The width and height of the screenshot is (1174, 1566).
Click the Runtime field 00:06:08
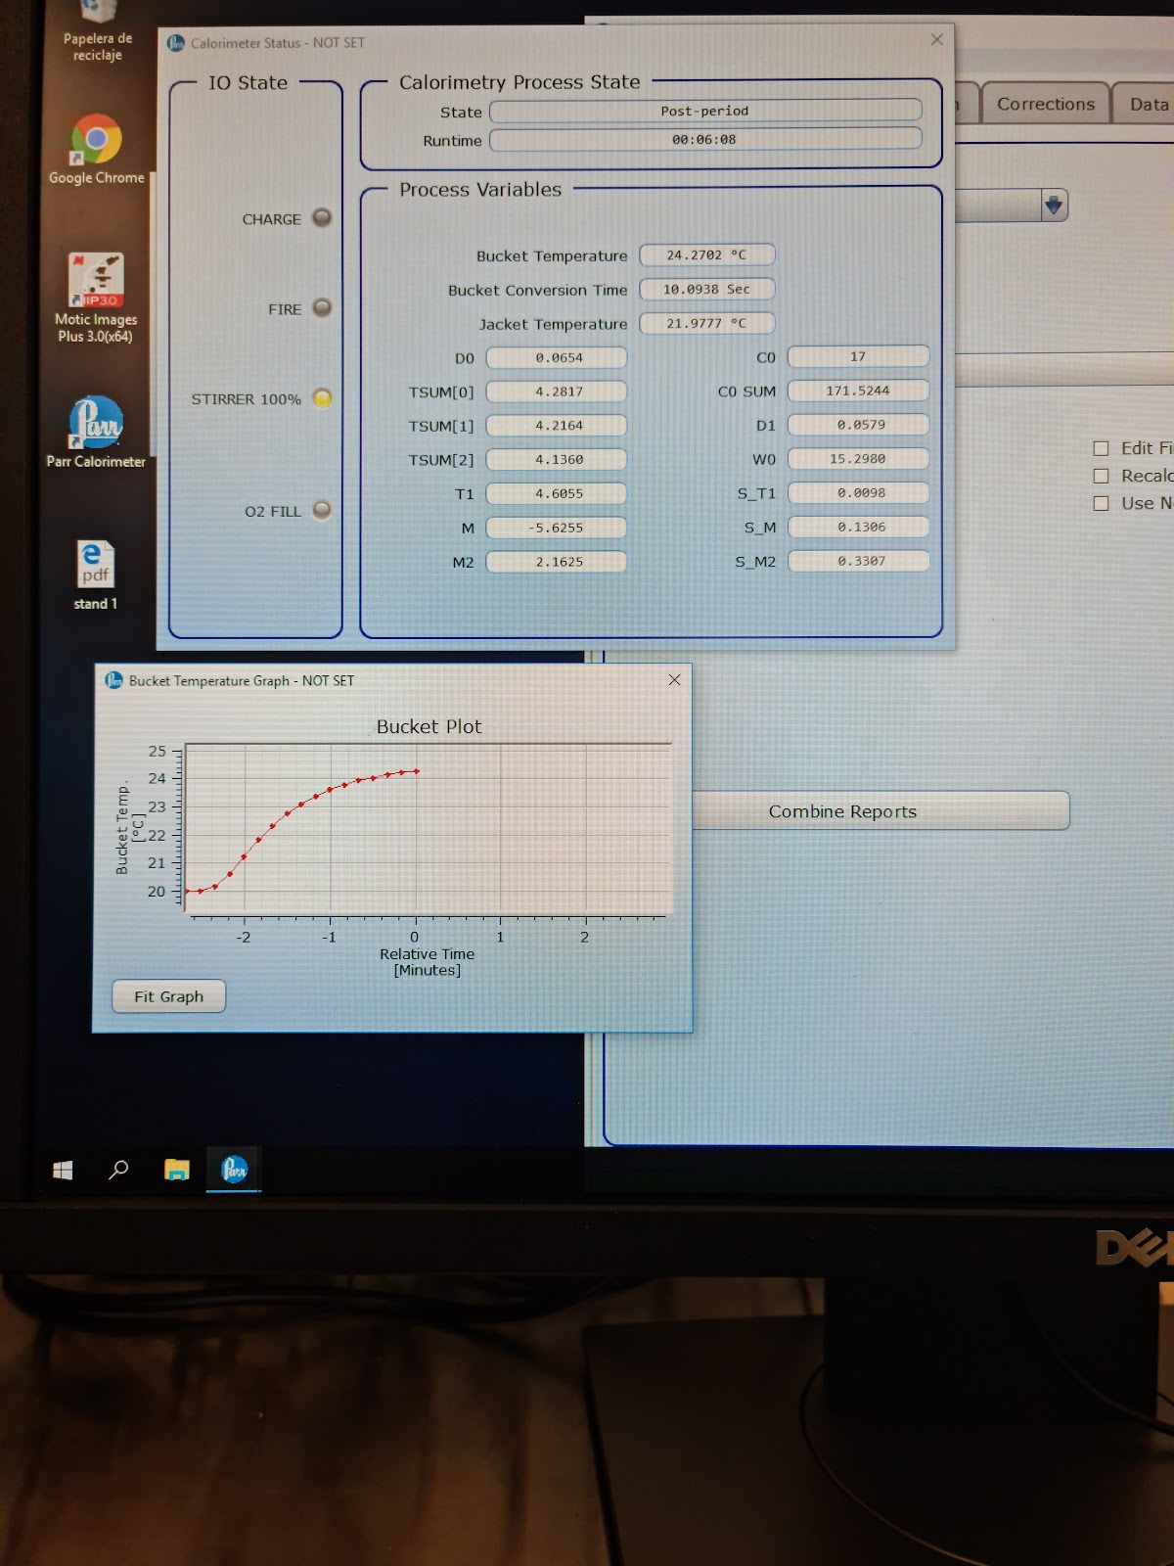click(x=705, y=139)
